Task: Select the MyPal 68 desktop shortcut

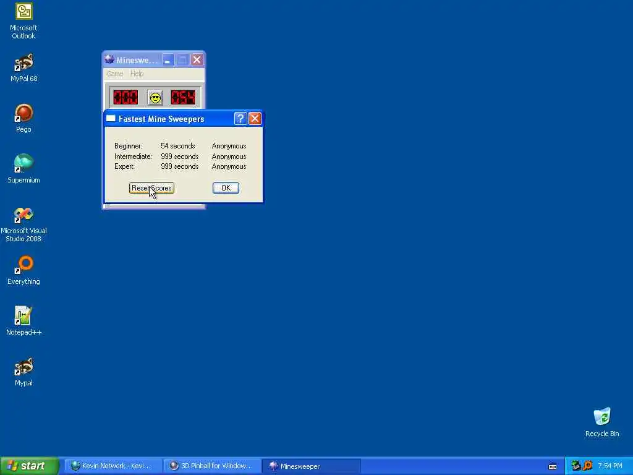Action: 23,68
